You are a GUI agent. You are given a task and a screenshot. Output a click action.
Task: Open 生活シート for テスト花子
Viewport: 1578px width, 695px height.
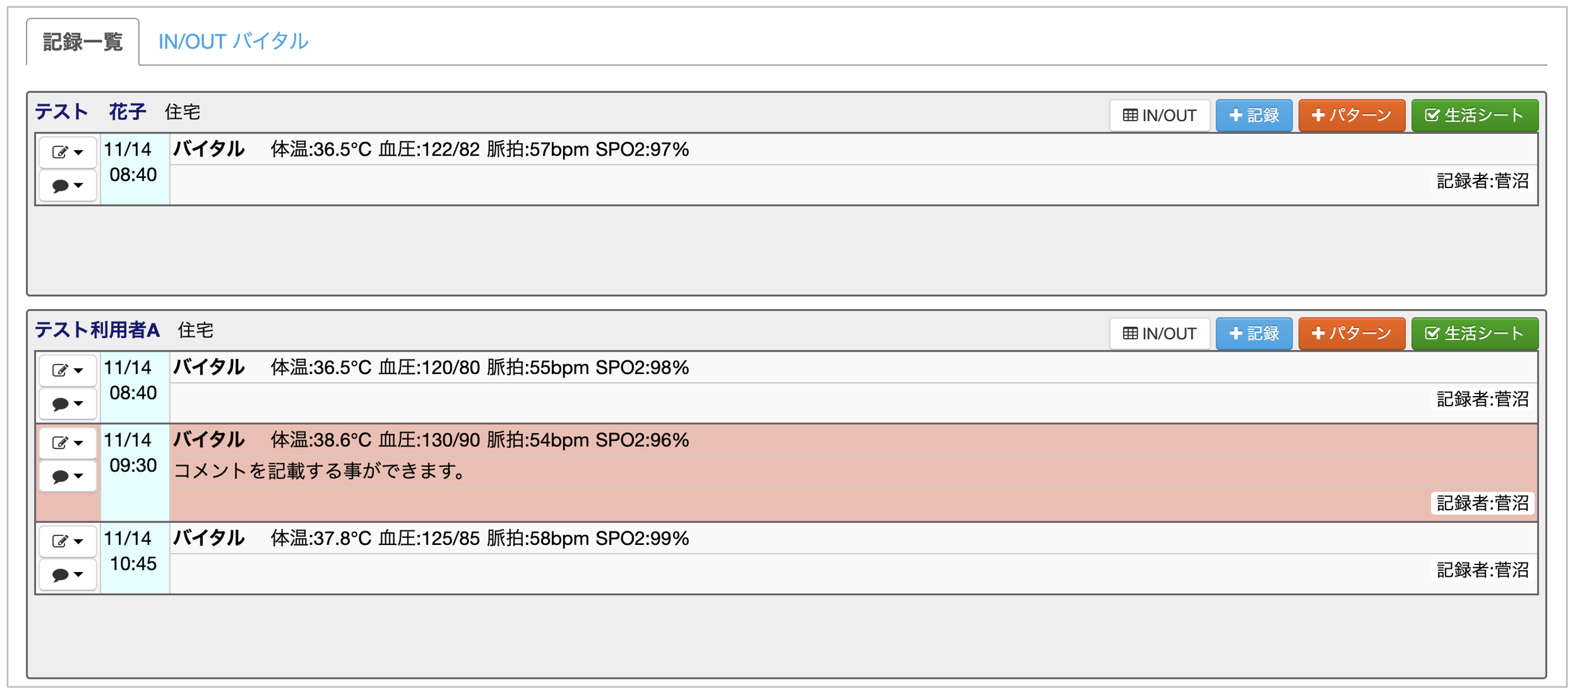[x=1474, y=115]
